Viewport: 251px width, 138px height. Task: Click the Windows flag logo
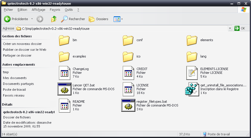244,10
